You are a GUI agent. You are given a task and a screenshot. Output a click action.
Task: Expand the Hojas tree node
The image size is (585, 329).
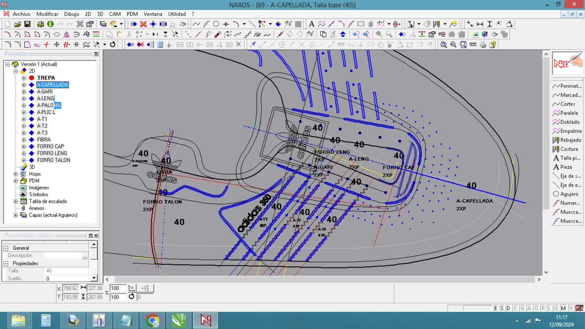[x=16, y=174]
